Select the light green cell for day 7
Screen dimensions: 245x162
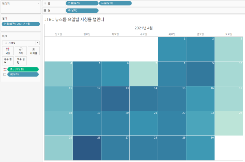pyautogui.click(x=144, y=74)
